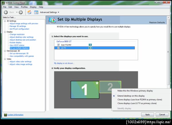The height and width of the screenshot is (125, 172).
Task: Open the Back history dropdown arrow
Action: (x=17, y=12)
